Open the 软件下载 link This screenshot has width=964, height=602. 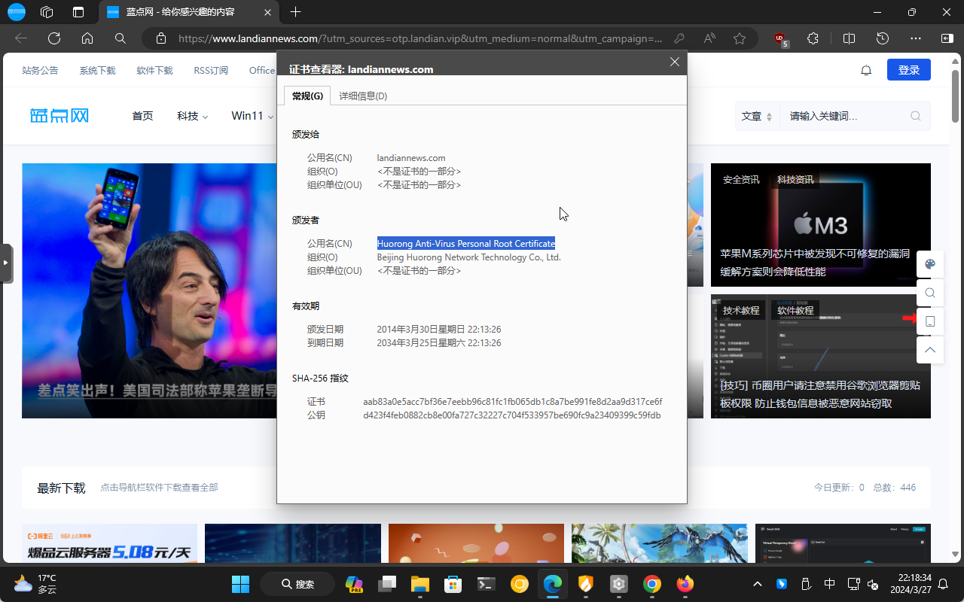point(154,70)
